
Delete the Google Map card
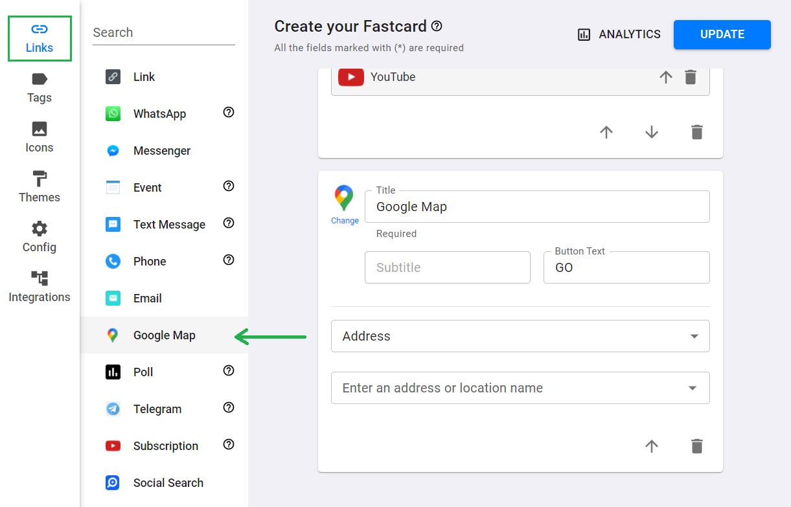[x=697, y=446]
